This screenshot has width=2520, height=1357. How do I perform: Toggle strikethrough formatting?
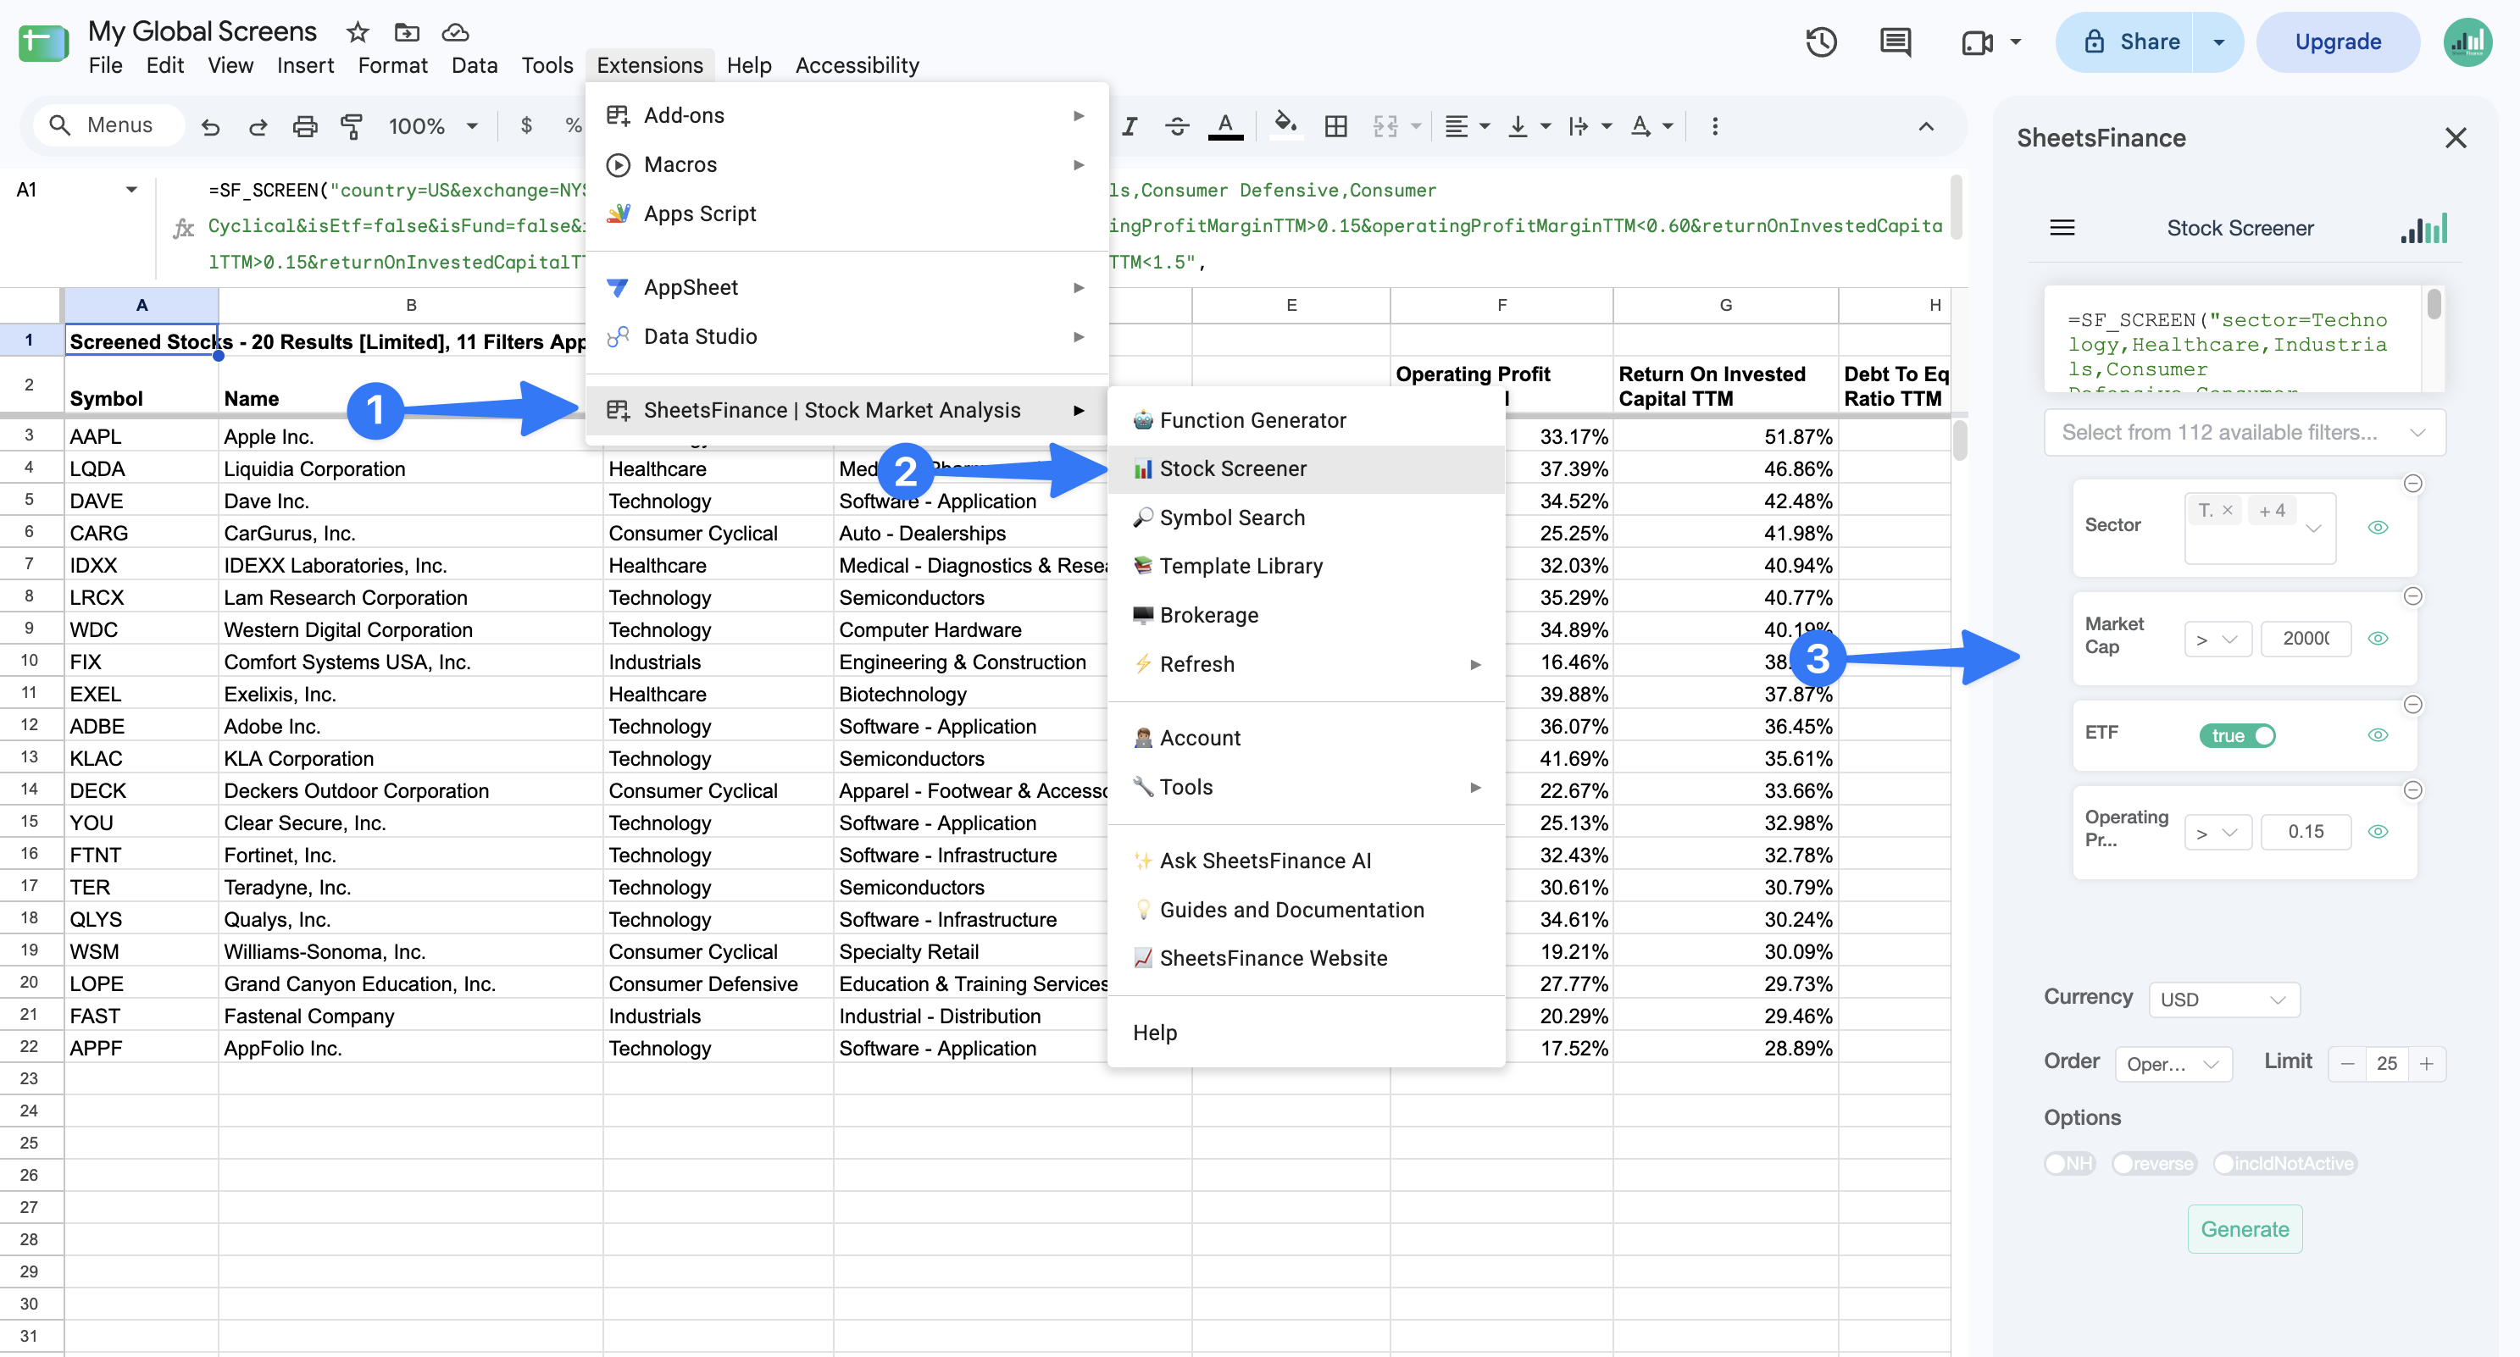click(x=1177, y=125)
